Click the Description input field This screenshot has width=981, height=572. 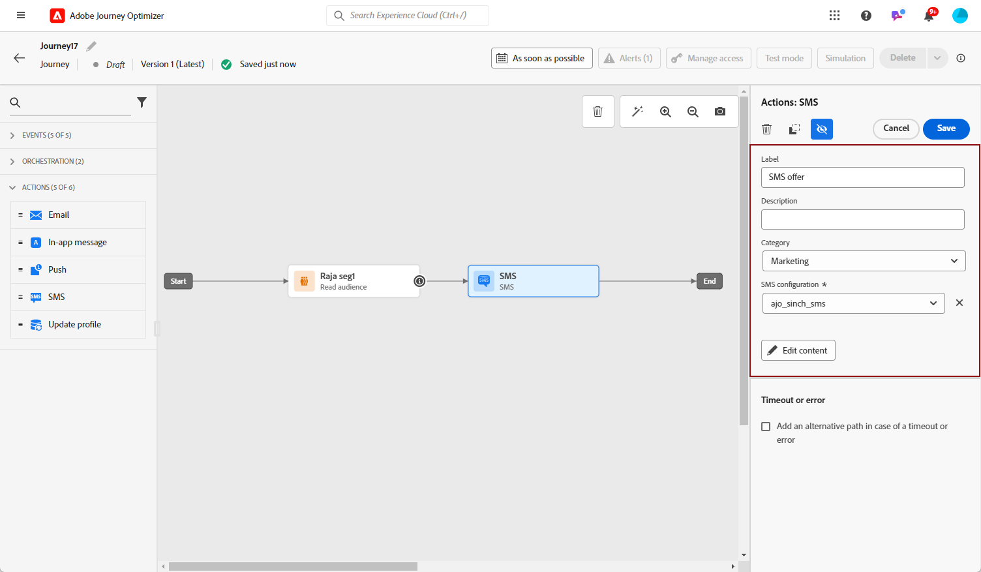click(863, 219)
